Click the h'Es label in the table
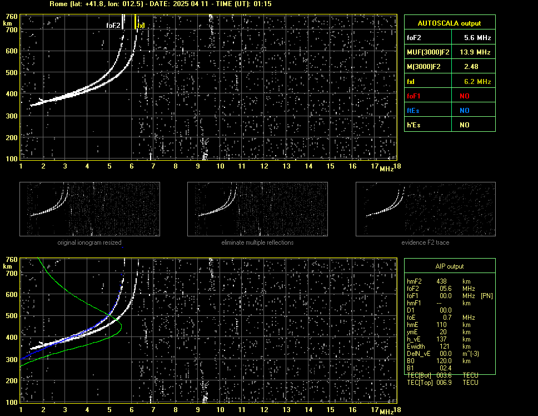Screen dimensions: 538x416 click(x=414, y=125)
